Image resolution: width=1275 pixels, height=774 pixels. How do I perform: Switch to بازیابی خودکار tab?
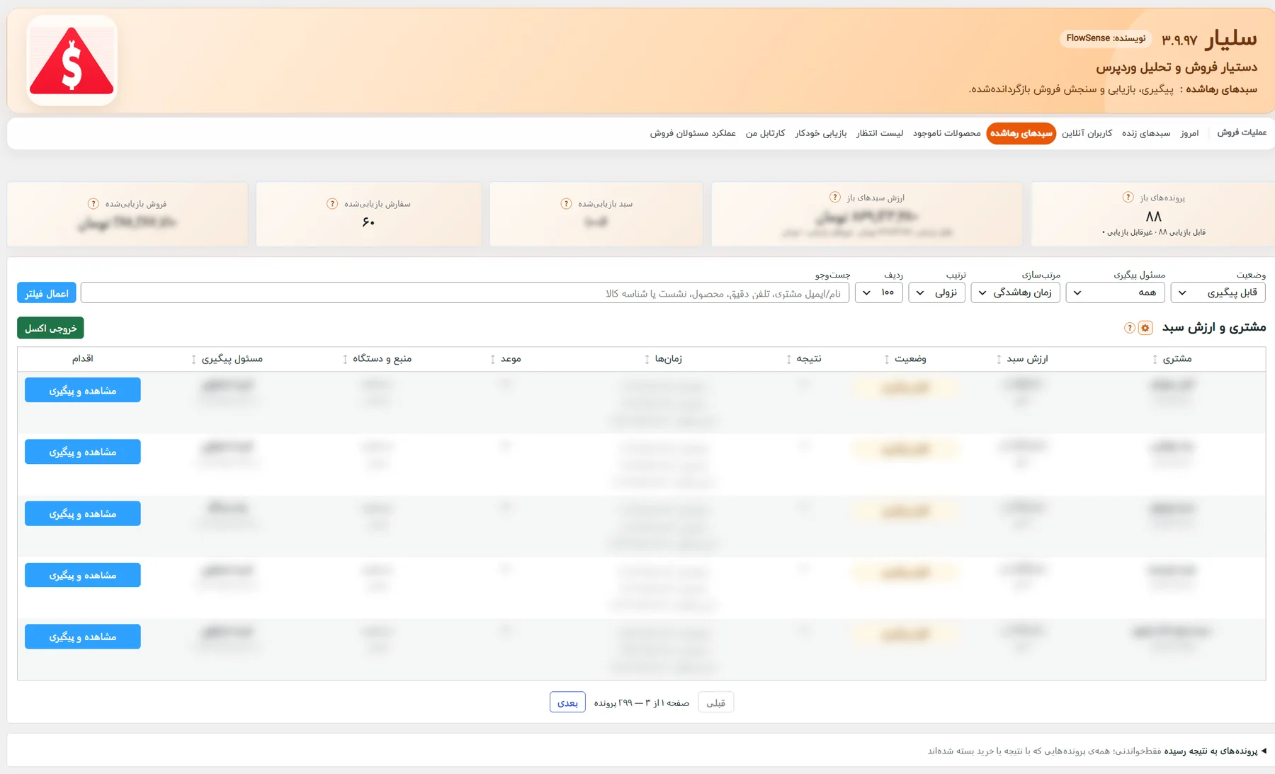820,133
